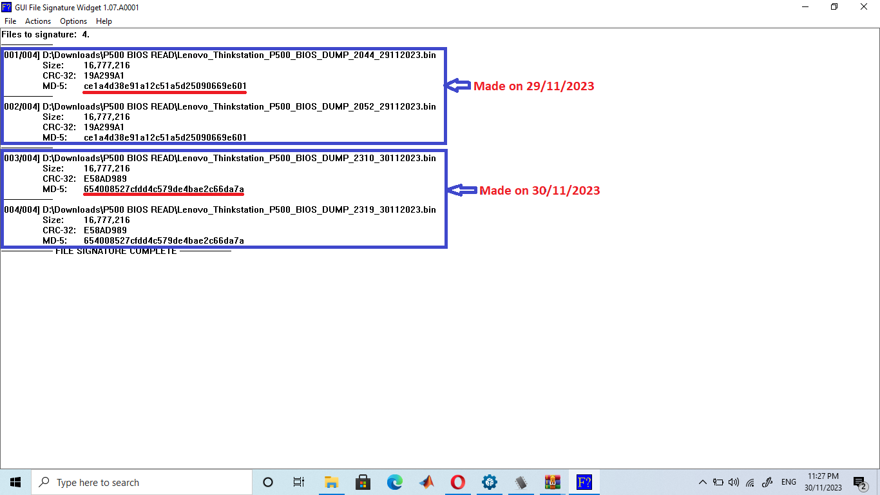Launch Microsoft Store from the taskbar
The width and height of the screenshot is (880, 495).
click(x=363, y=482)
